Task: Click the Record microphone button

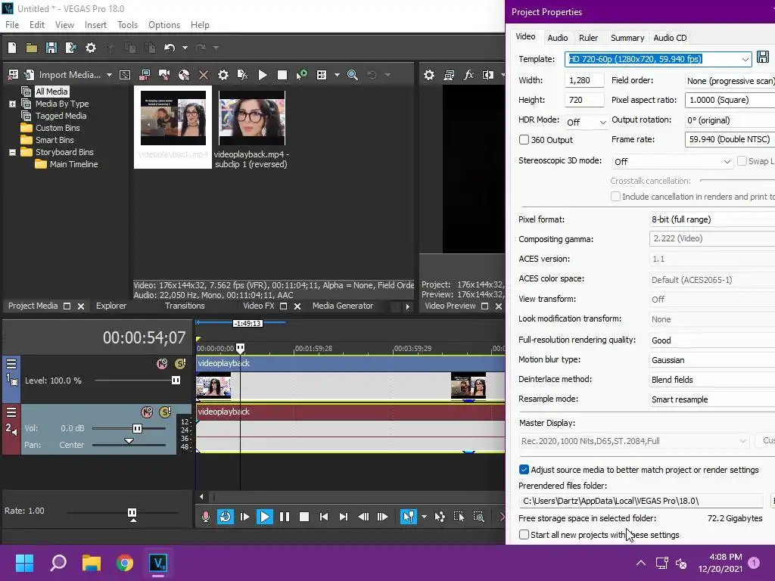Action: coord(206,517)
